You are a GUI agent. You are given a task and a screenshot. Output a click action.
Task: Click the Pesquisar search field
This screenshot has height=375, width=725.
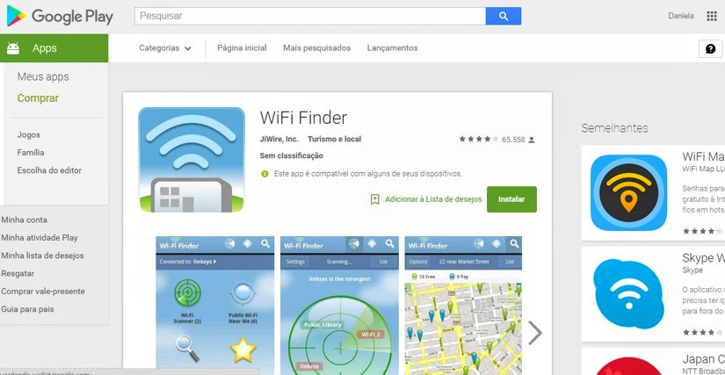310,16
